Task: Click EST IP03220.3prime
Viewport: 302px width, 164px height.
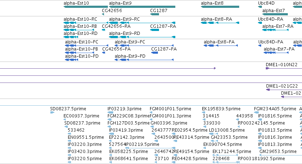Action: pos(84,145)
